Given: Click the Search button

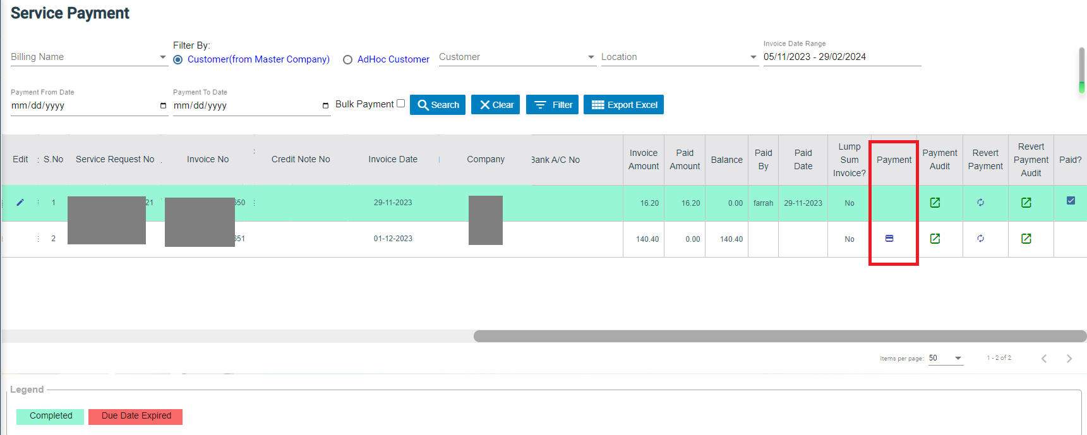Looking at the screenshot, I should (438, 105).
